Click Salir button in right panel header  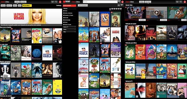tap(177, 2)
